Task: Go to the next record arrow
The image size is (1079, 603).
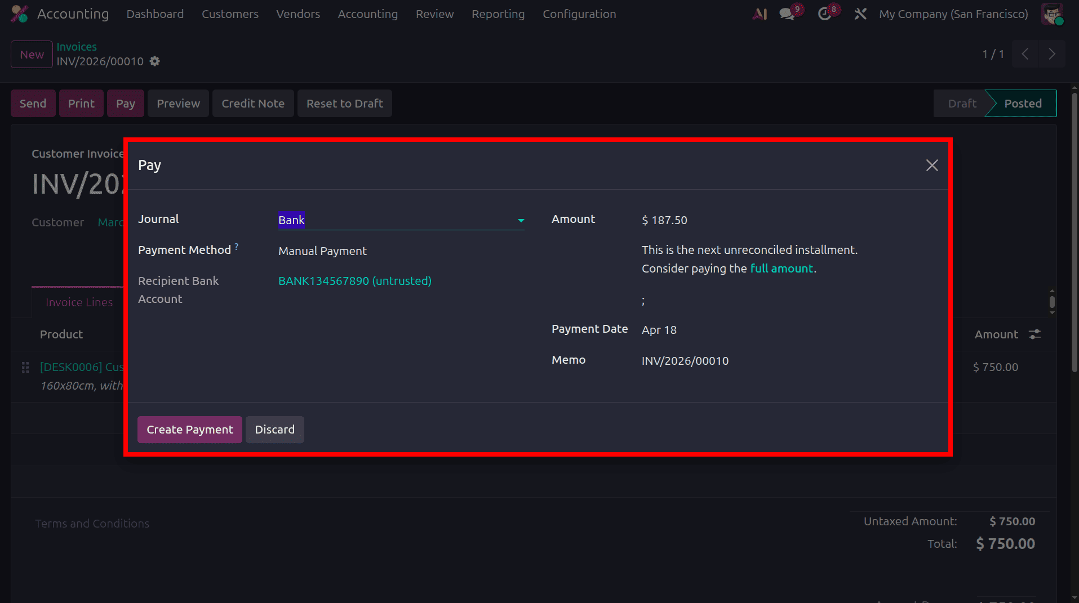Action: coord(1051,53)
